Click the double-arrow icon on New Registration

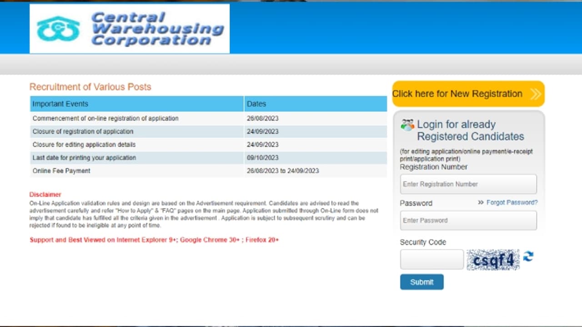point(536,94)
